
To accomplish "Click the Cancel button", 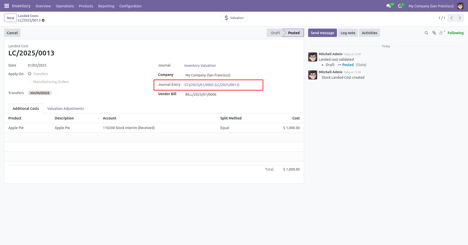I will coord(12,33).
